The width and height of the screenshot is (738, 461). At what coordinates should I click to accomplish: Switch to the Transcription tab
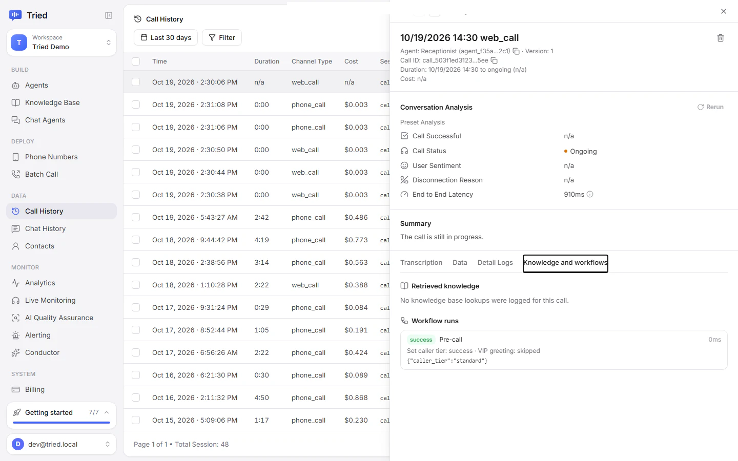tap(421, 263)
